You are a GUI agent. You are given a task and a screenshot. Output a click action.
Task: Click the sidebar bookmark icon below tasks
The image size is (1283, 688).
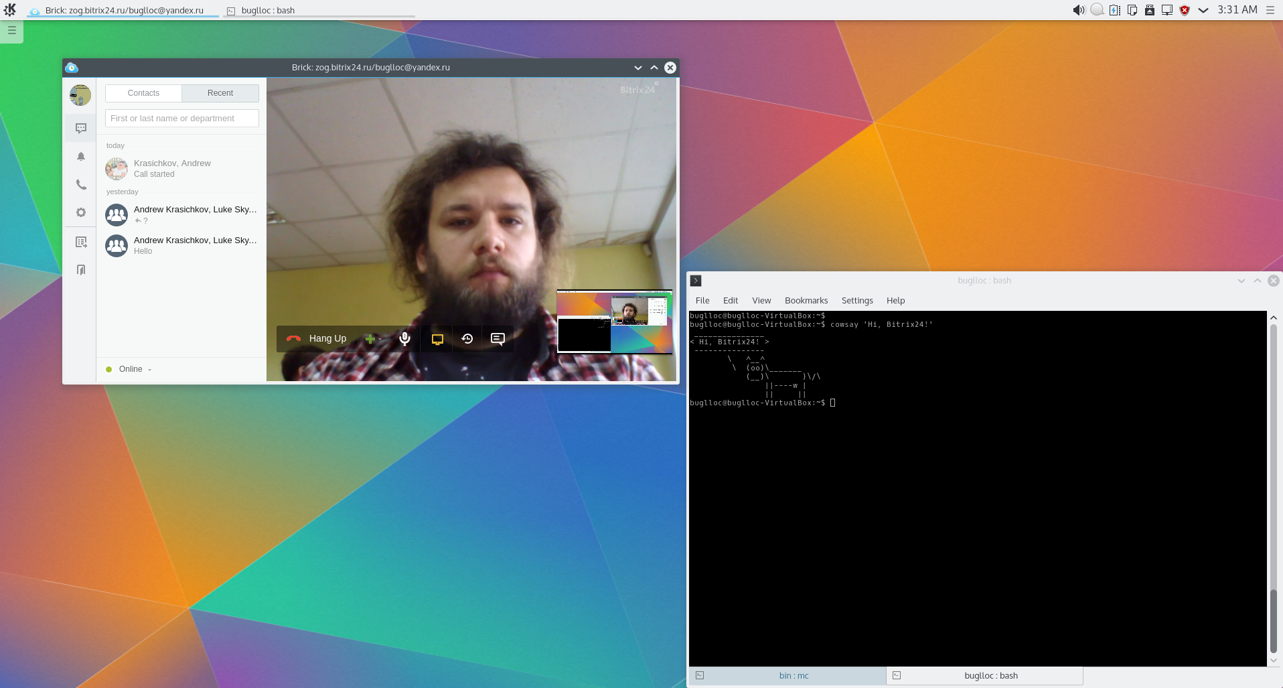[x=81, y=270]
